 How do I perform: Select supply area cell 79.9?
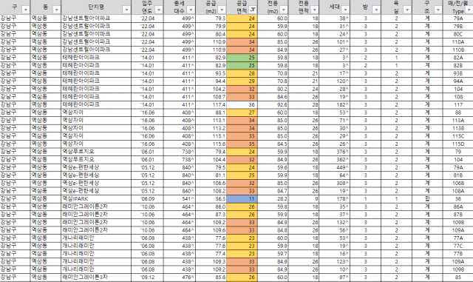pos(211,27)
